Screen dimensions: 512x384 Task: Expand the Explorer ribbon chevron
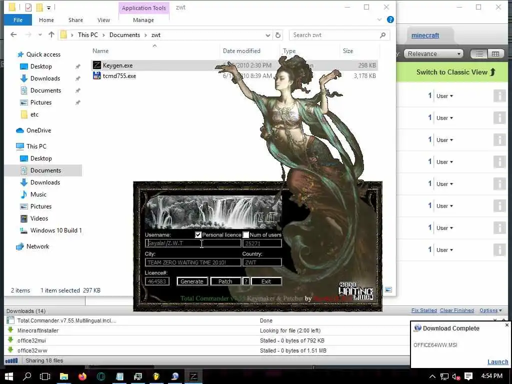[379, 19]
